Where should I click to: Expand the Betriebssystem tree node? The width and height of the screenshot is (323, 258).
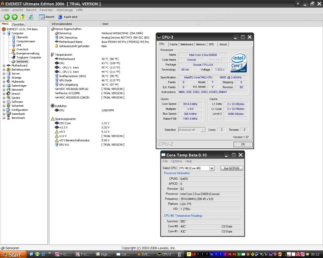click(4, 70)
